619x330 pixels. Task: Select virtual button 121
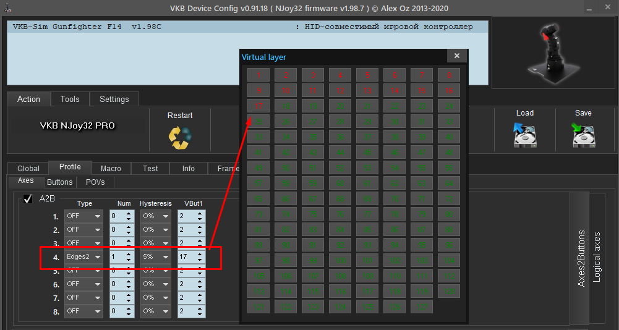click(258, 307)
